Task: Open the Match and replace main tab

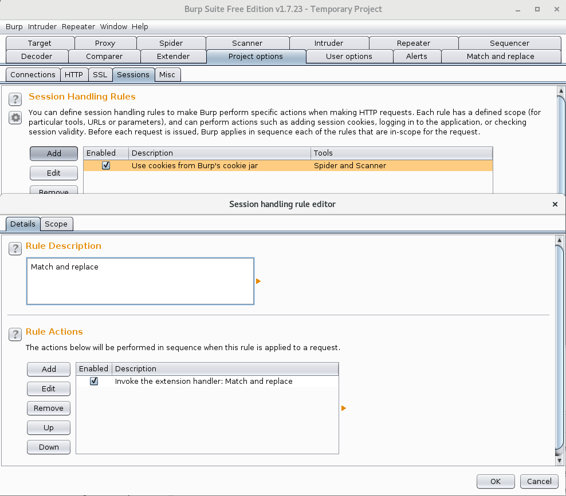Action: click(501, 57)
